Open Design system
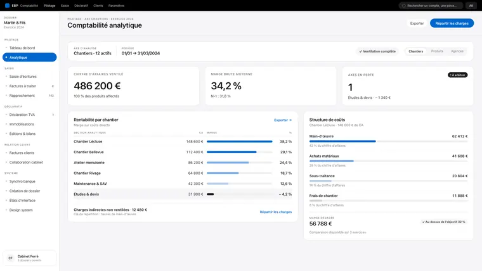Screen dimensions: 482x271 (x=30, y=210)
